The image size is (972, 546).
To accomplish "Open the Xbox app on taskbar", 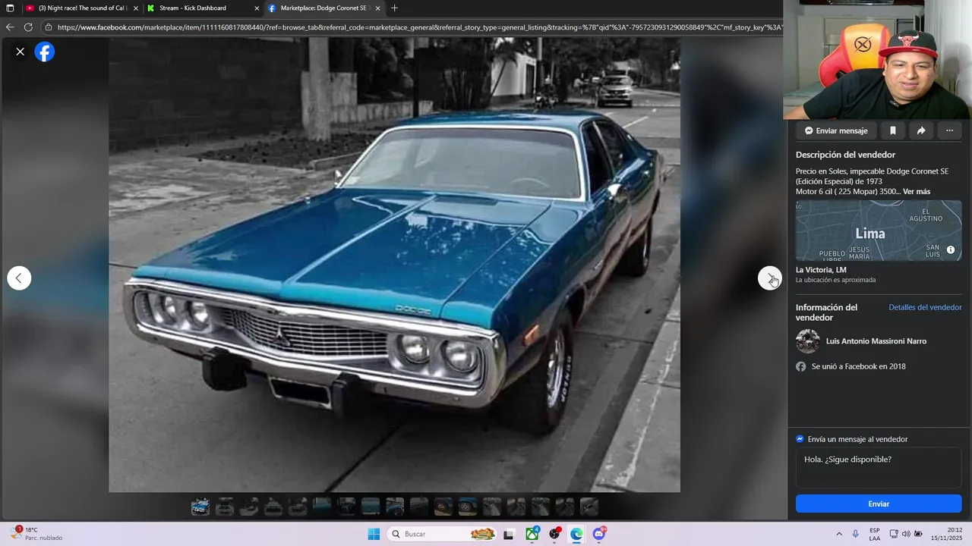I will pyautogui.click(x=532, y=534).
